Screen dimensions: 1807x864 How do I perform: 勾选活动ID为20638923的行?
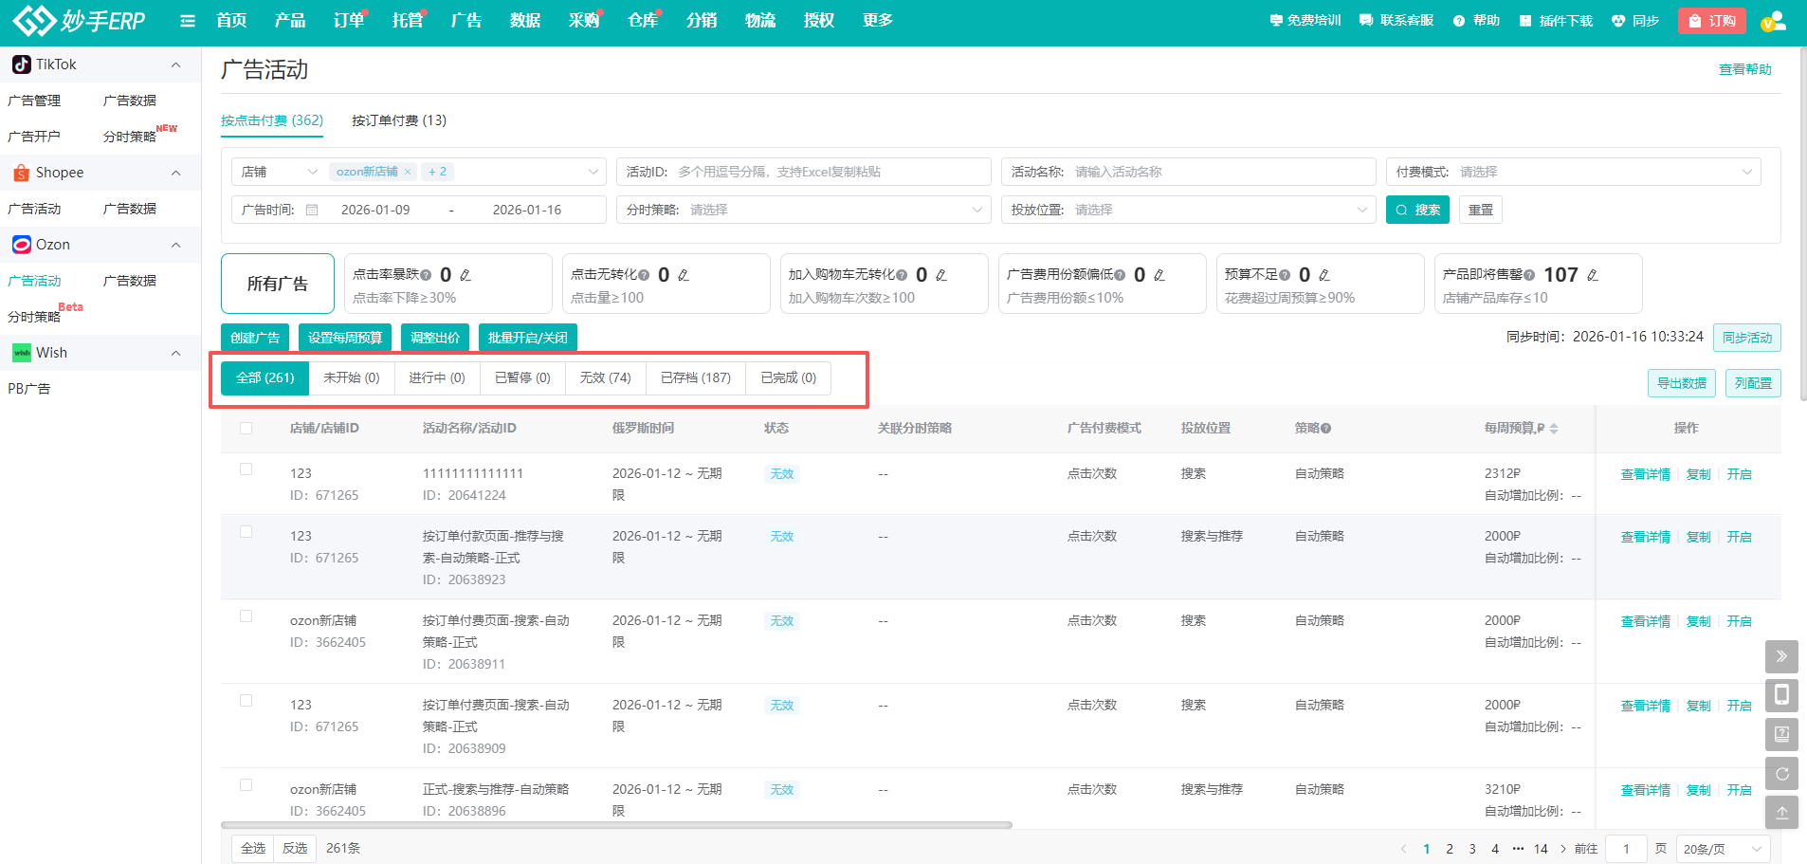pos(246,533)
